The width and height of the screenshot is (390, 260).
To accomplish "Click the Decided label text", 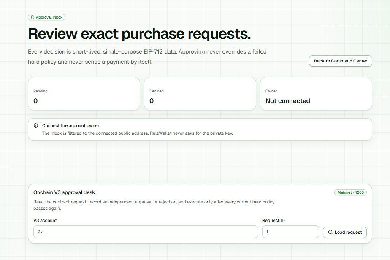I will [157, 91].
